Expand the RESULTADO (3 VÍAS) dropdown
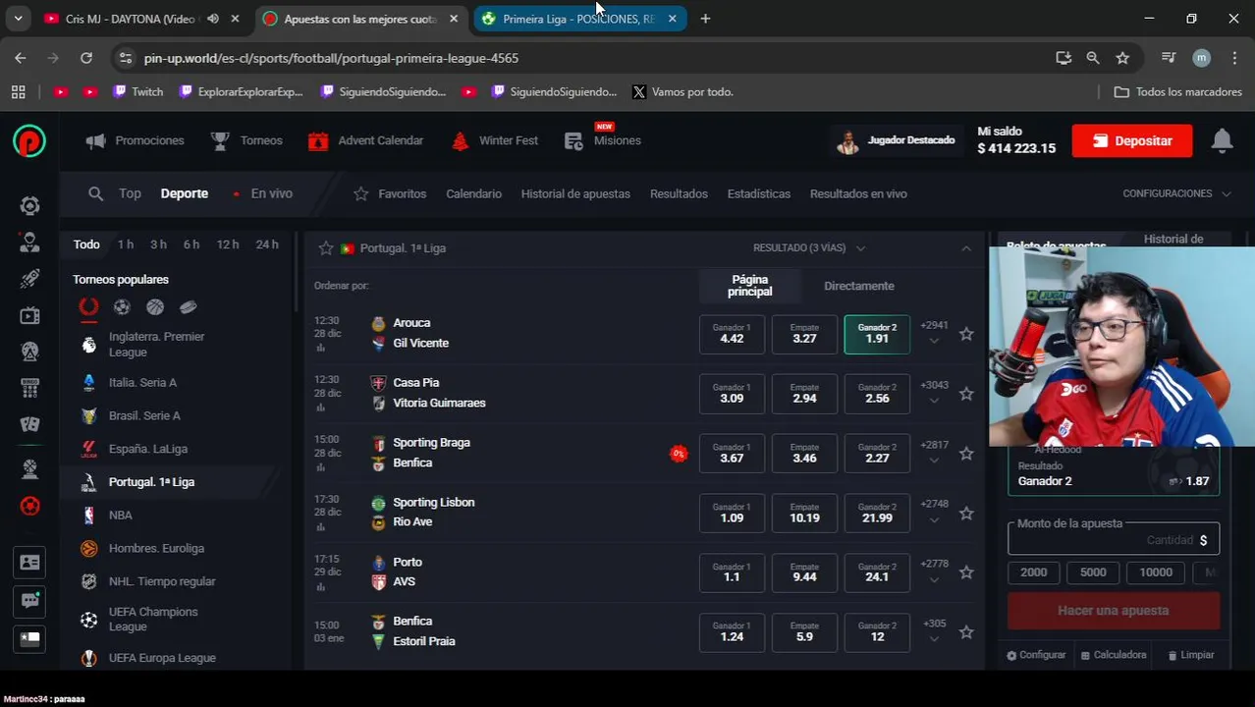Screen dimensions: 1255x707 tap(809, 248)
